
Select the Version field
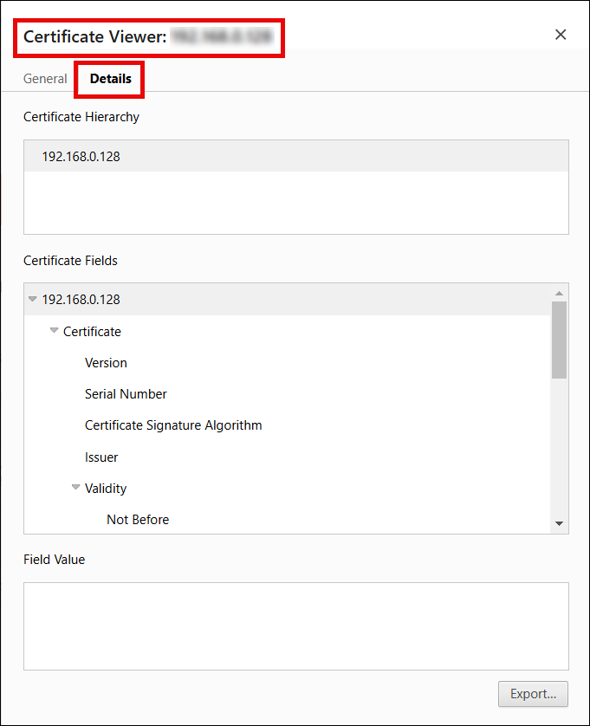[x=106, y=363]
